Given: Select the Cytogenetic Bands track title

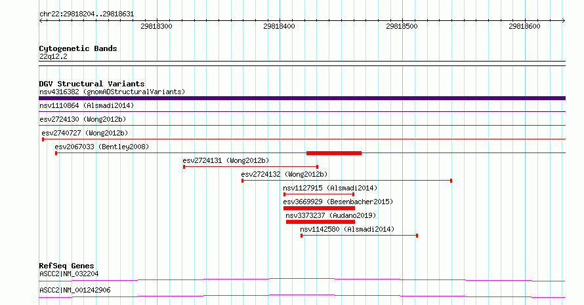Looking at the screenshot, I should 78,48.
